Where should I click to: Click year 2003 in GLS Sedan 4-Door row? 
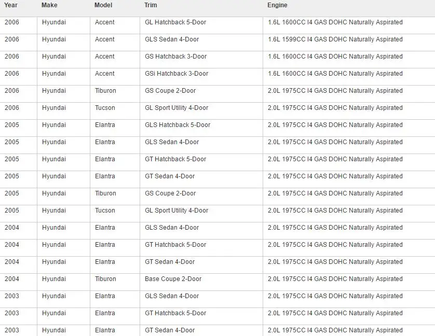(12, 296)
